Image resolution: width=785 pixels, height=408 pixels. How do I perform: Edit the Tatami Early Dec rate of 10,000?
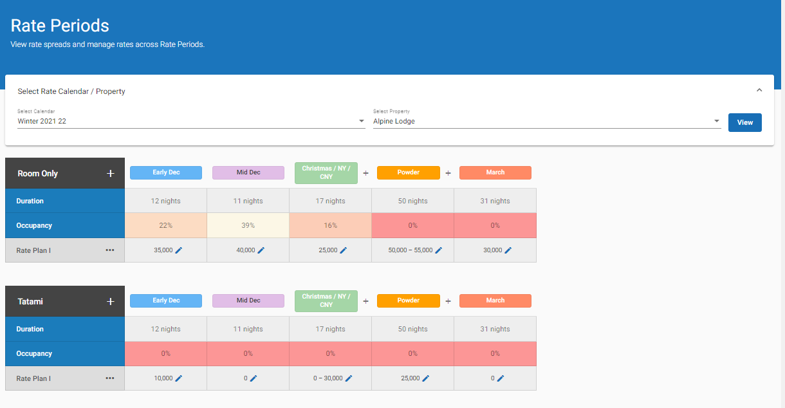pyautogui.click(x=179, y=378)
